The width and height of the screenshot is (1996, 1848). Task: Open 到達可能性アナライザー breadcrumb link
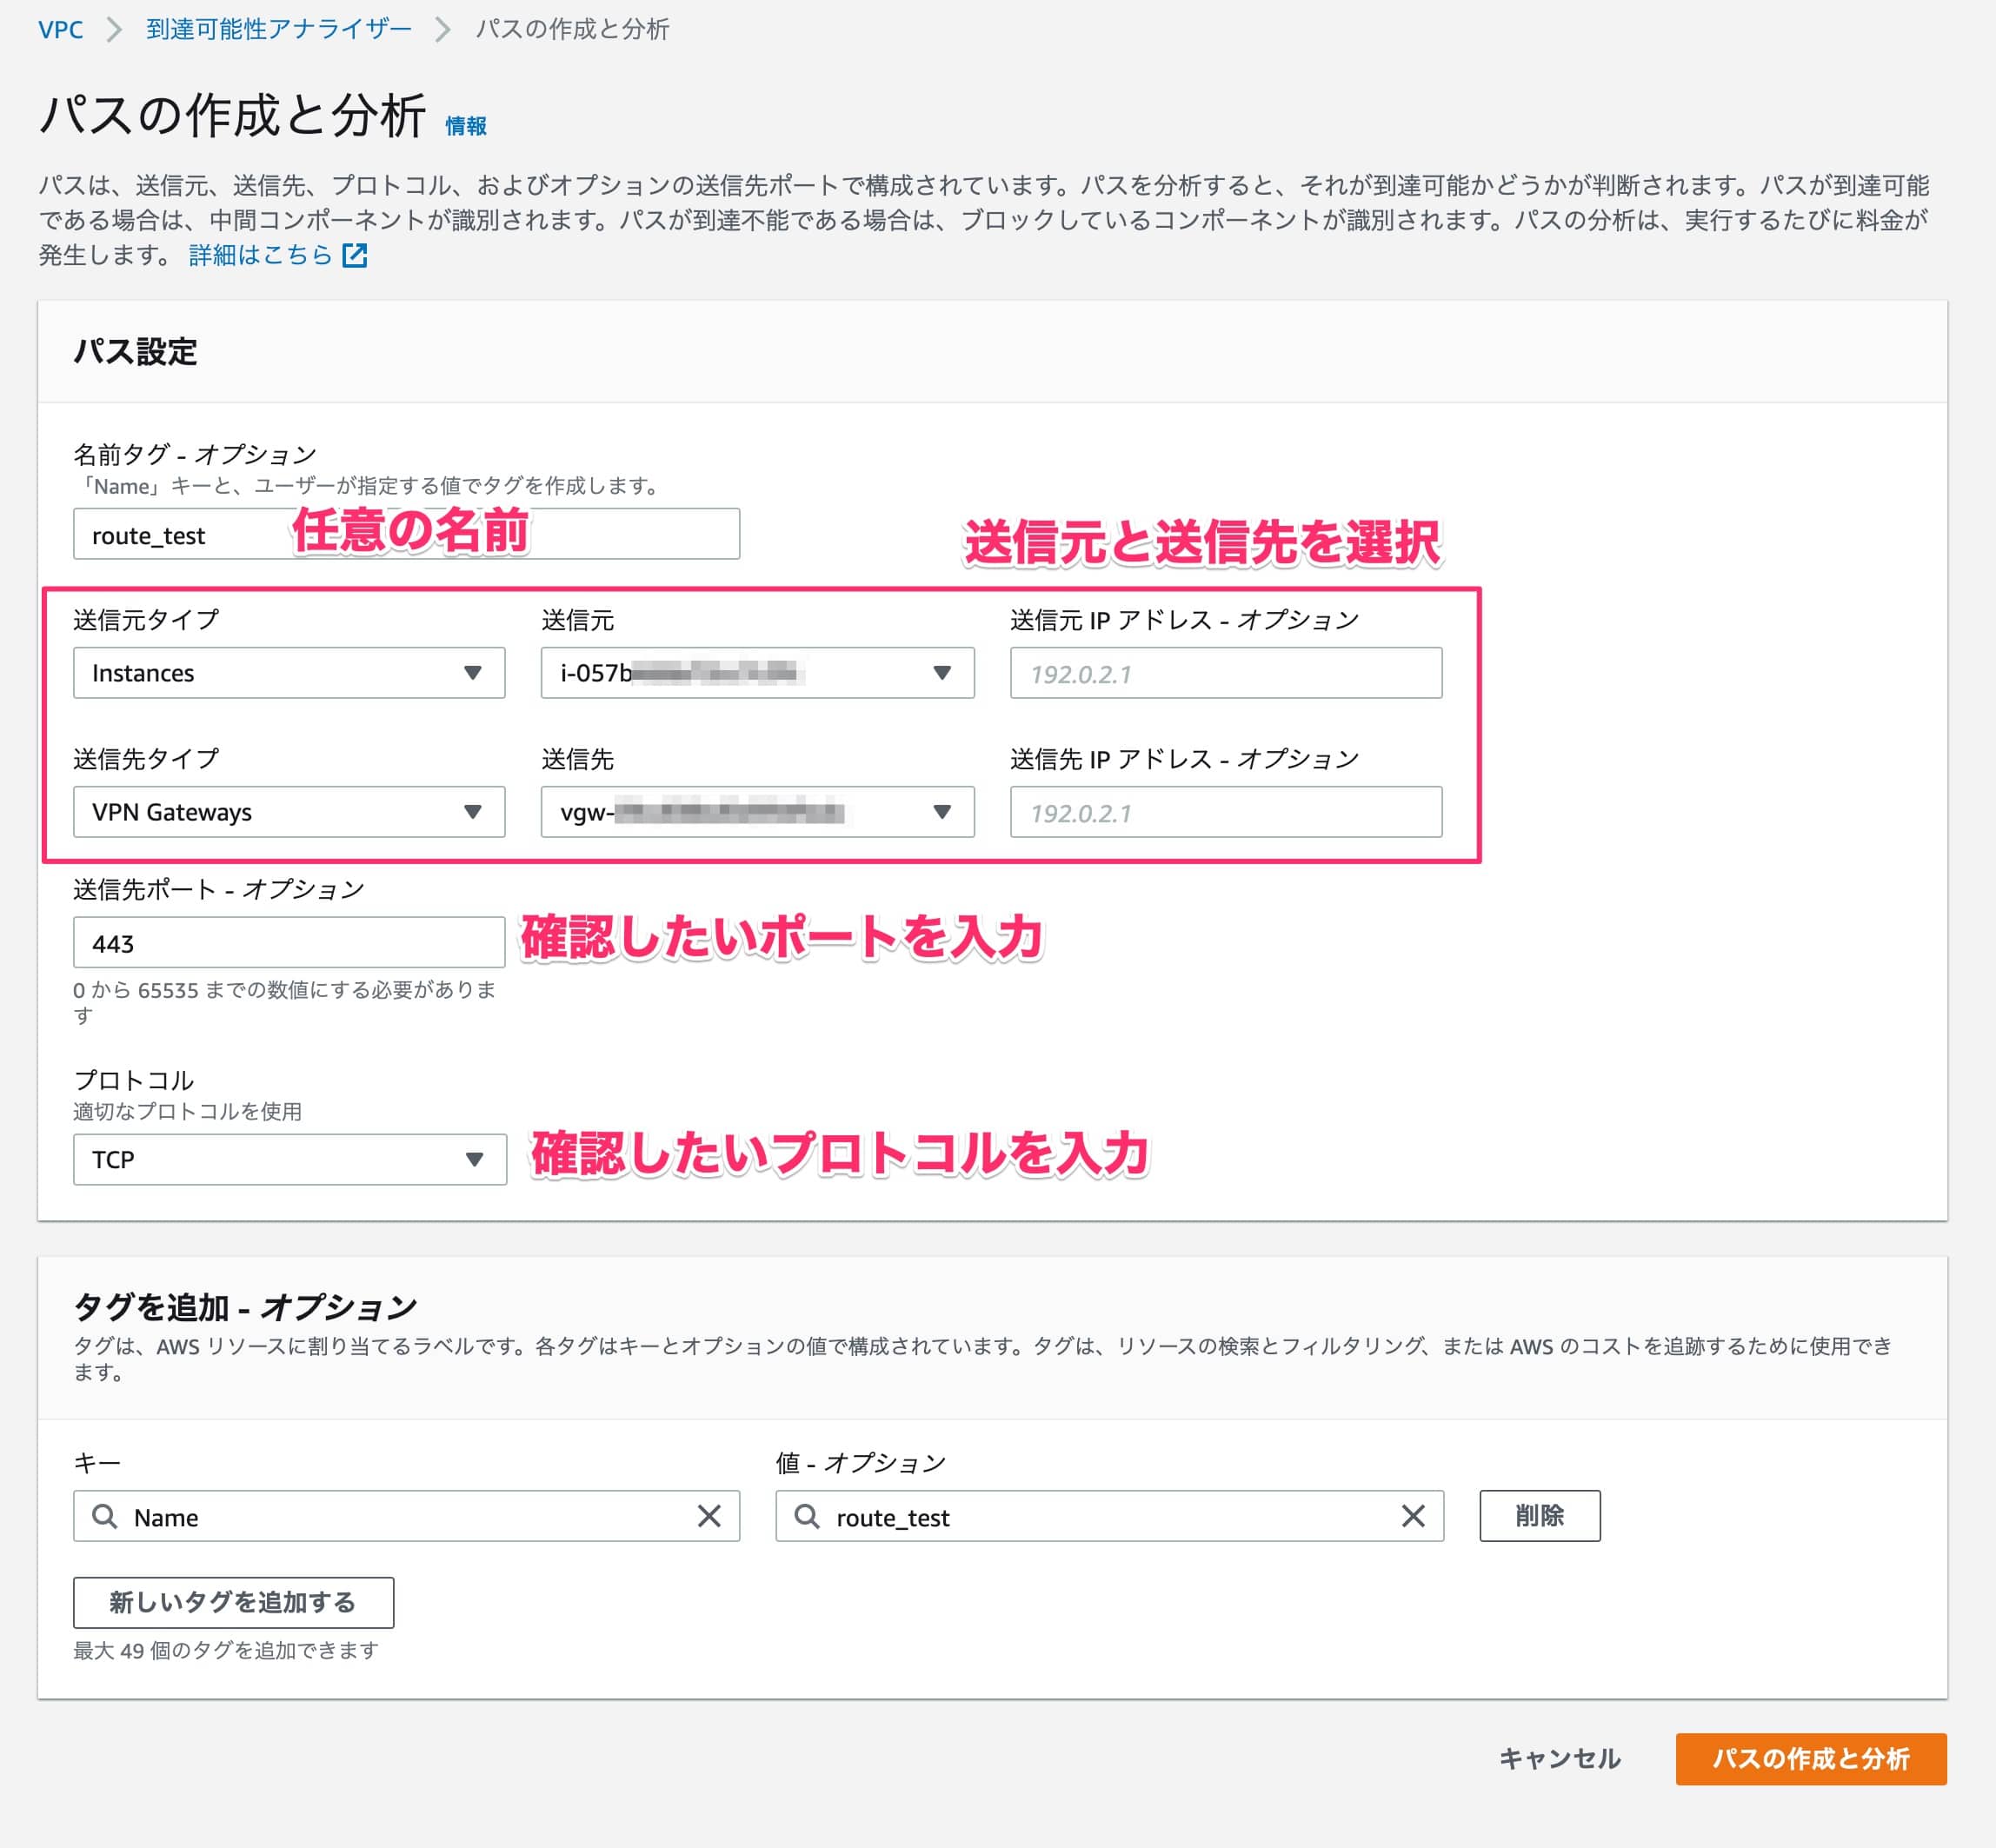279,30
